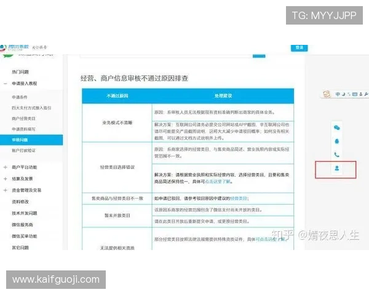
Task: Toggle the 中 Chinese mode on IME bar
Action: coord(338,94)
